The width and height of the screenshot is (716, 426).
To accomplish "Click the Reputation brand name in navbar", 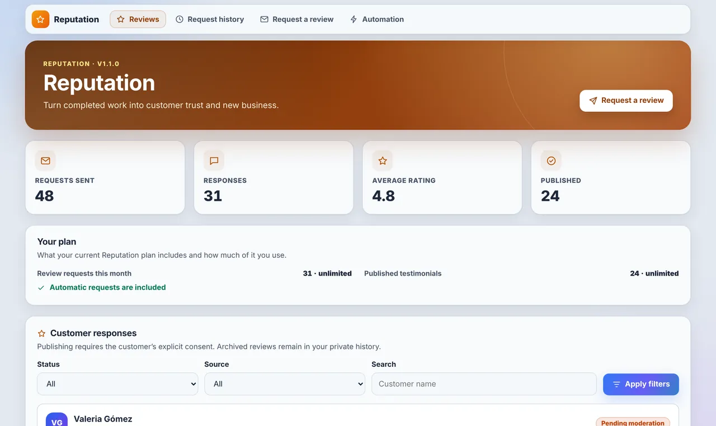I will [76, 19].
